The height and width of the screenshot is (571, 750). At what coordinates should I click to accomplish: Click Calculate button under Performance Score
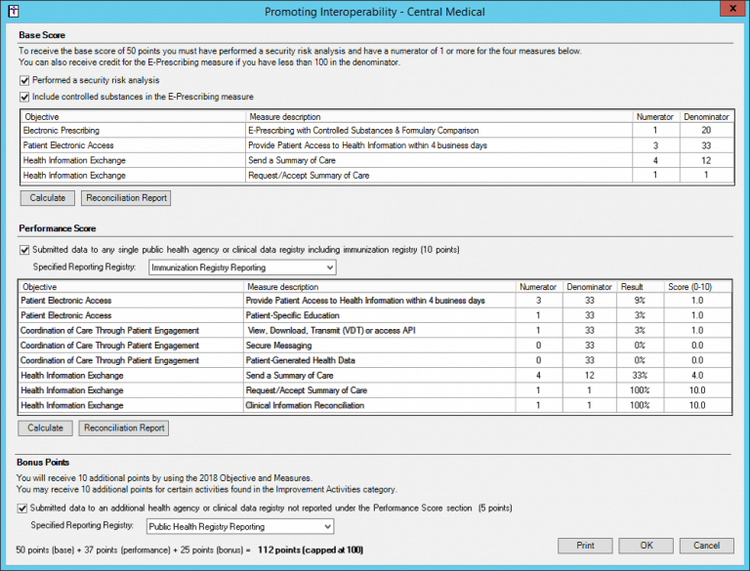pos(47,428)
